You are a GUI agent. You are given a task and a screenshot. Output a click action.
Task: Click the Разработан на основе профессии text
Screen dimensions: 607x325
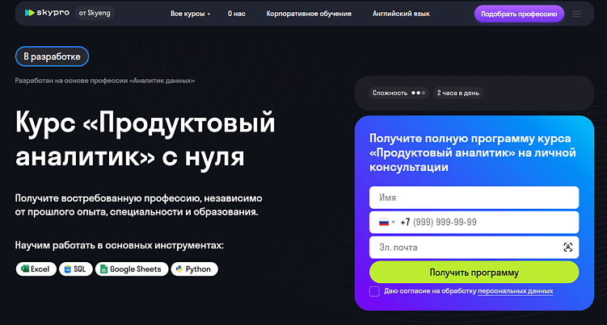pyautogui.click(x=104, y=81)
